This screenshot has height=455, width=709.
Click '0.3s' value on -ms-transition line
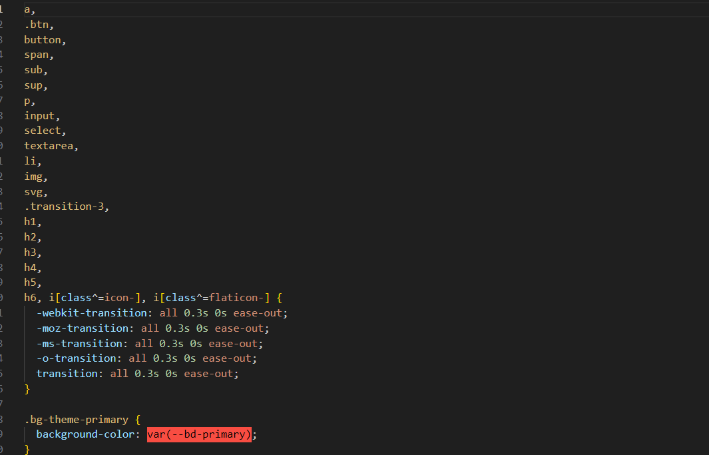(171, 344)
